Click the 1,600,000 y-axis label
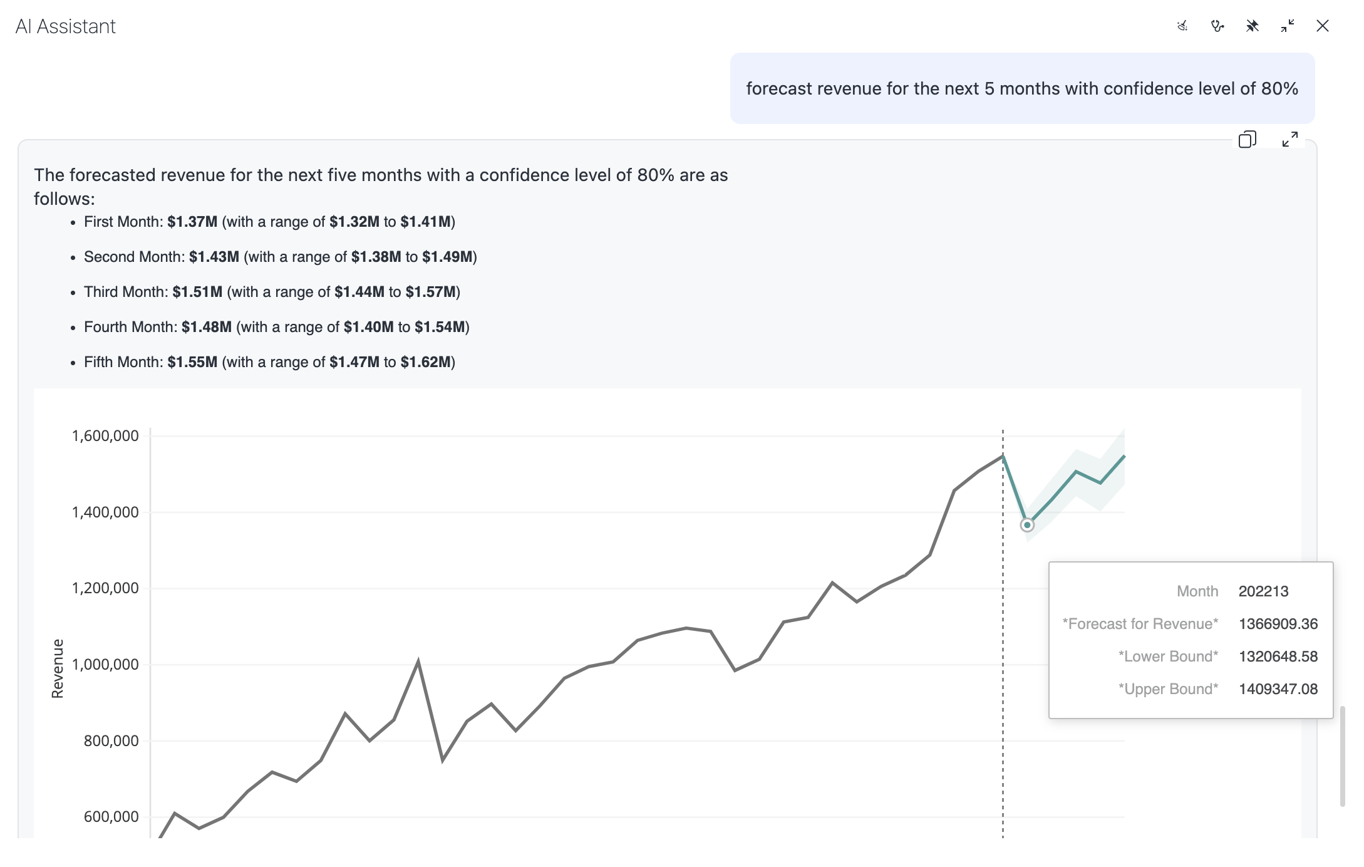Image resolution: width=1364 pixels, height=867 pixels. [x=105, y=436]
